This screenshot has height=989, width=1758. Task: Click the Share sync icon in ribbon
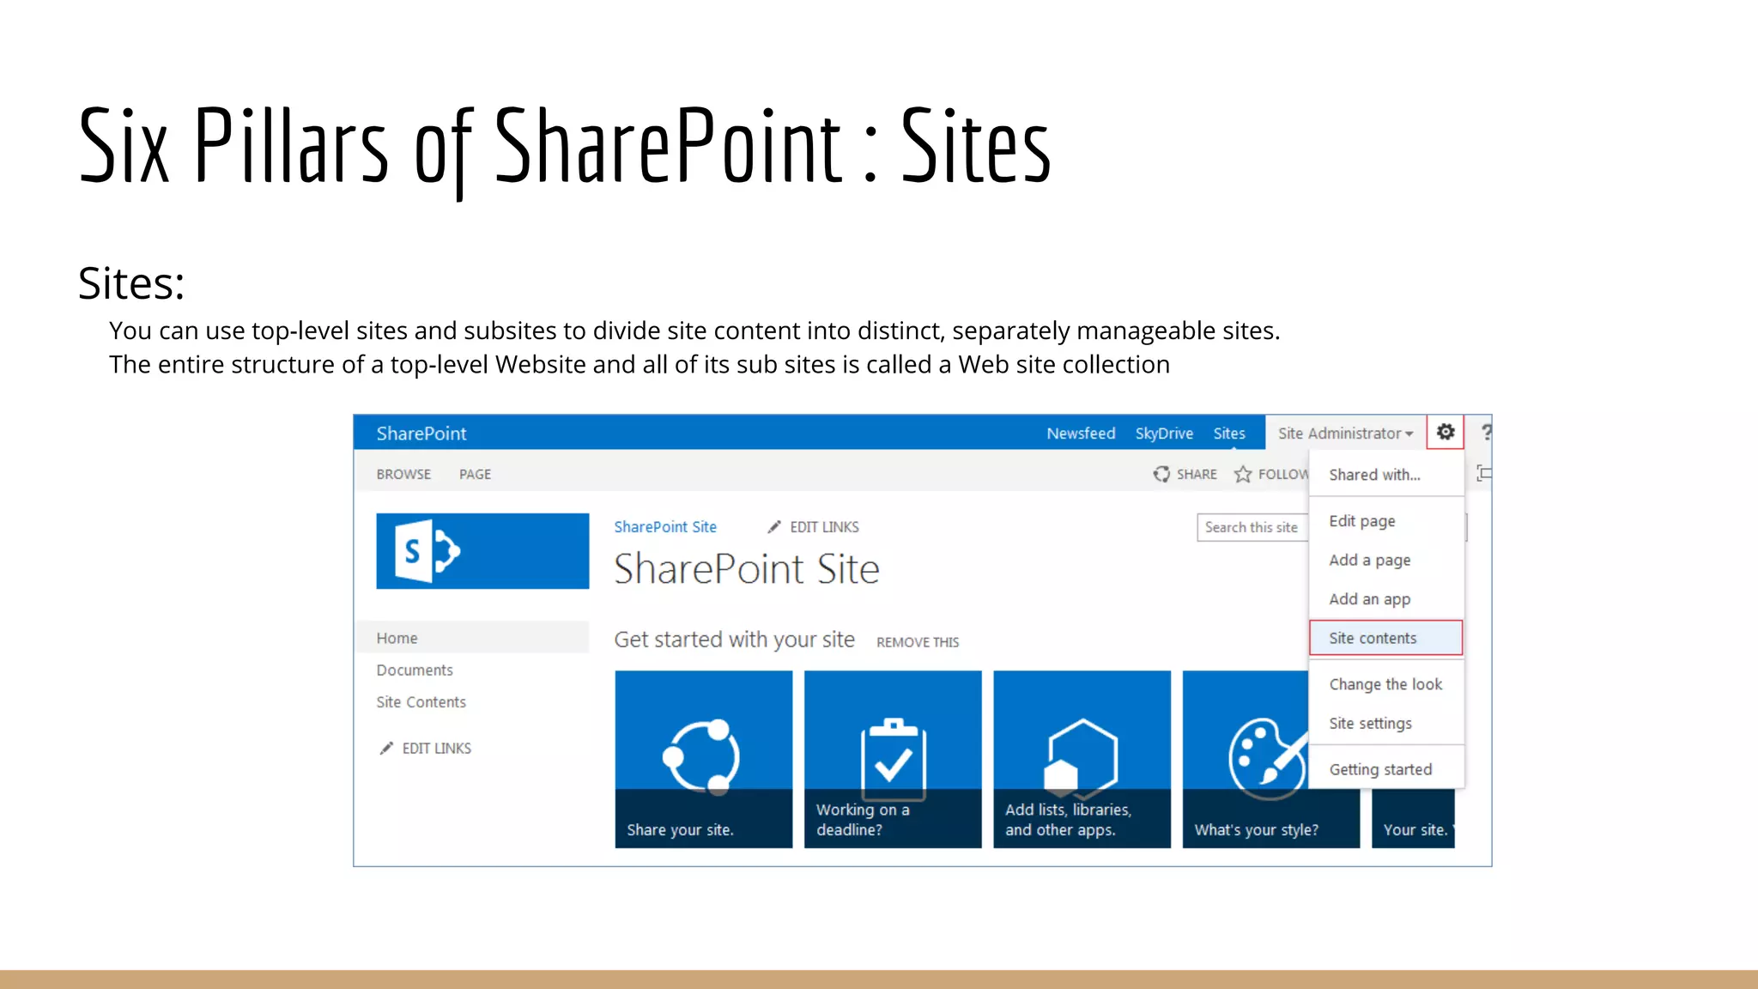pyautogui.click(x=1161, y=474)
